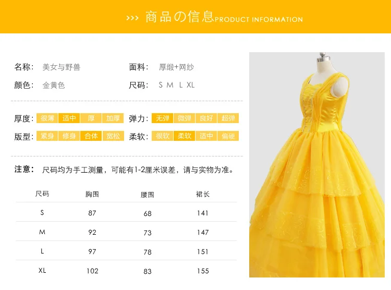Image resolution: width=391 pixels, height=290 pixels.
Task: Choose the 很软 softness tag
Action: point(162,136)
